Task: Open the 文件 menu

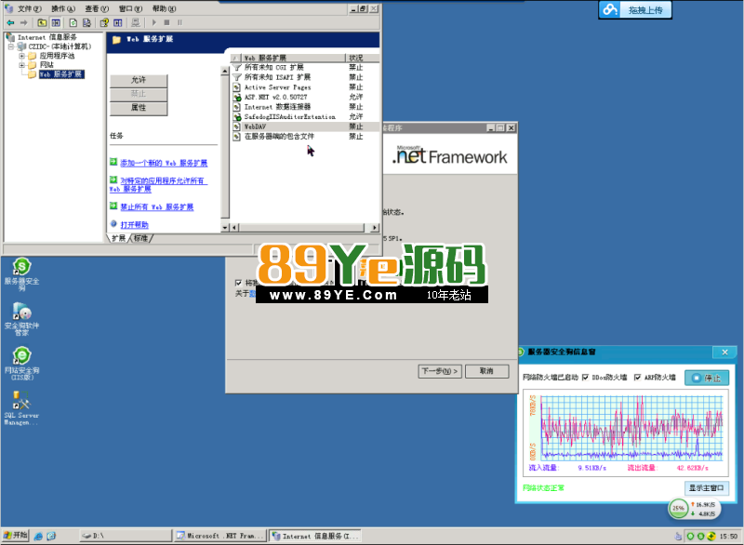Action: click(30, 8)
